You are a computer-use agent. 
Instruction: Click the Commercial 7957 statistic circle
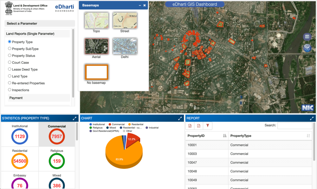click(57, 136)
